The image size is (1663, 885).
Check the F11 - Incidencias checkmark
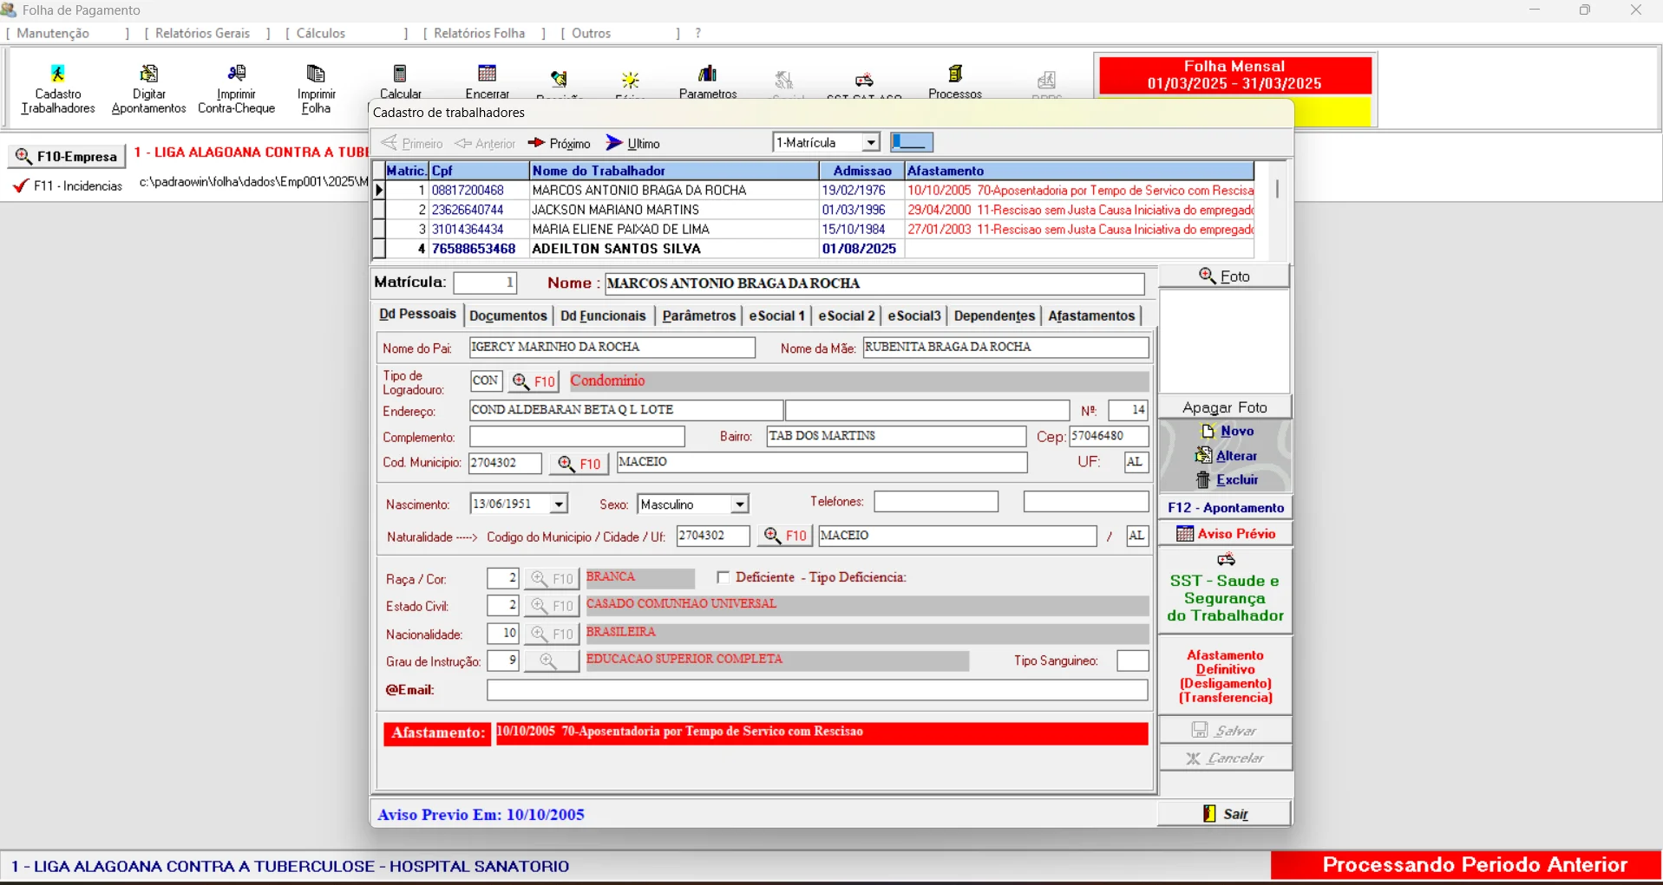point(21,185)
